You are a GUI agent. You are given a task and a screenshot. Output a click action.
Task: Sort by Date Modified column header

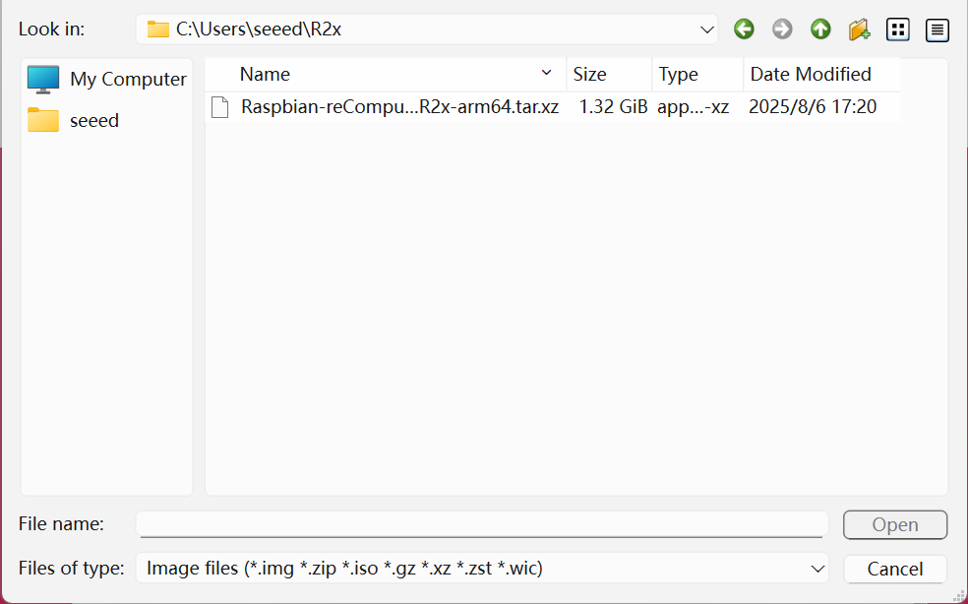811,74
